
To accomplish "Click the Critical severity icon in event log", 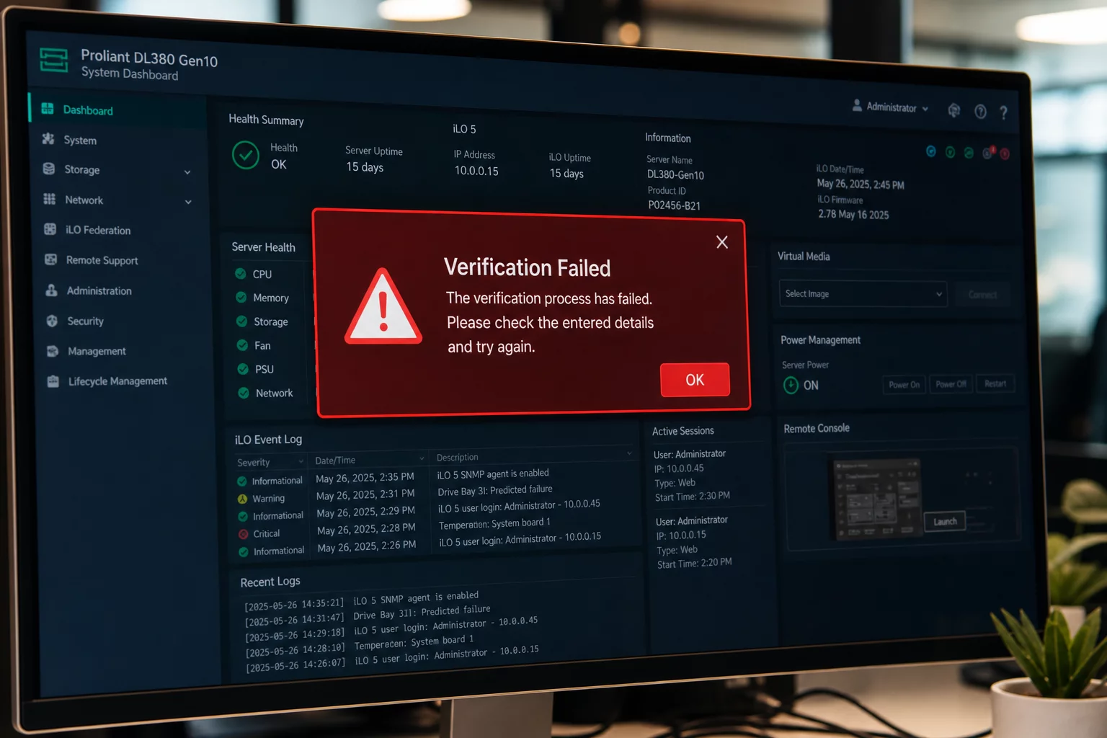I will [244, 534].
